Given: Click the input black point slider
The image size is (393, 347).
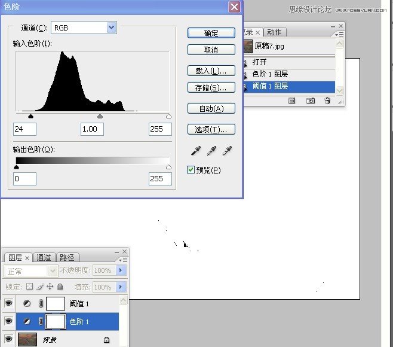Looking at the screenshot, I should 31,116.
